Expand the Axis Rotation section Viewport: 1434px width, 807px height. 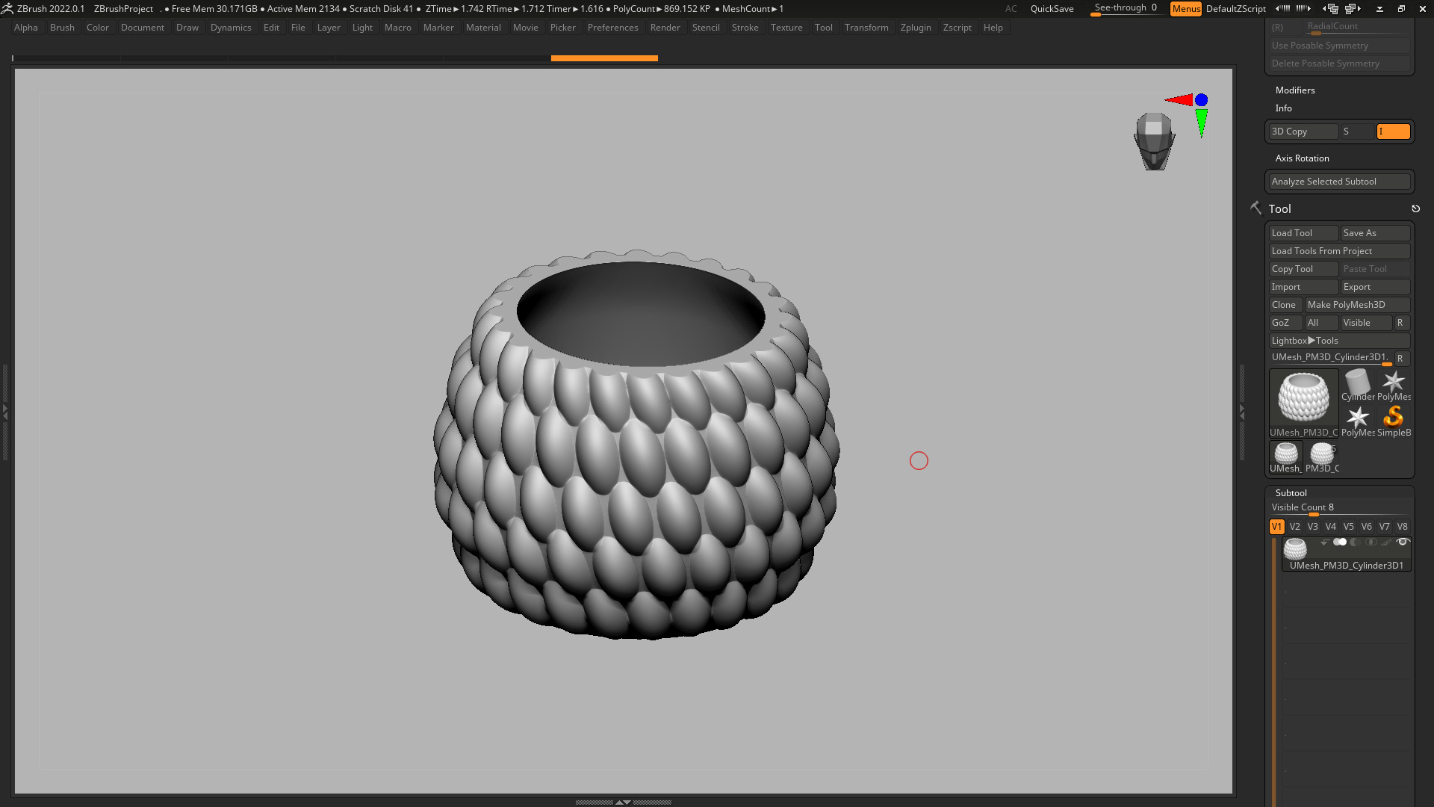(1303, 158)
